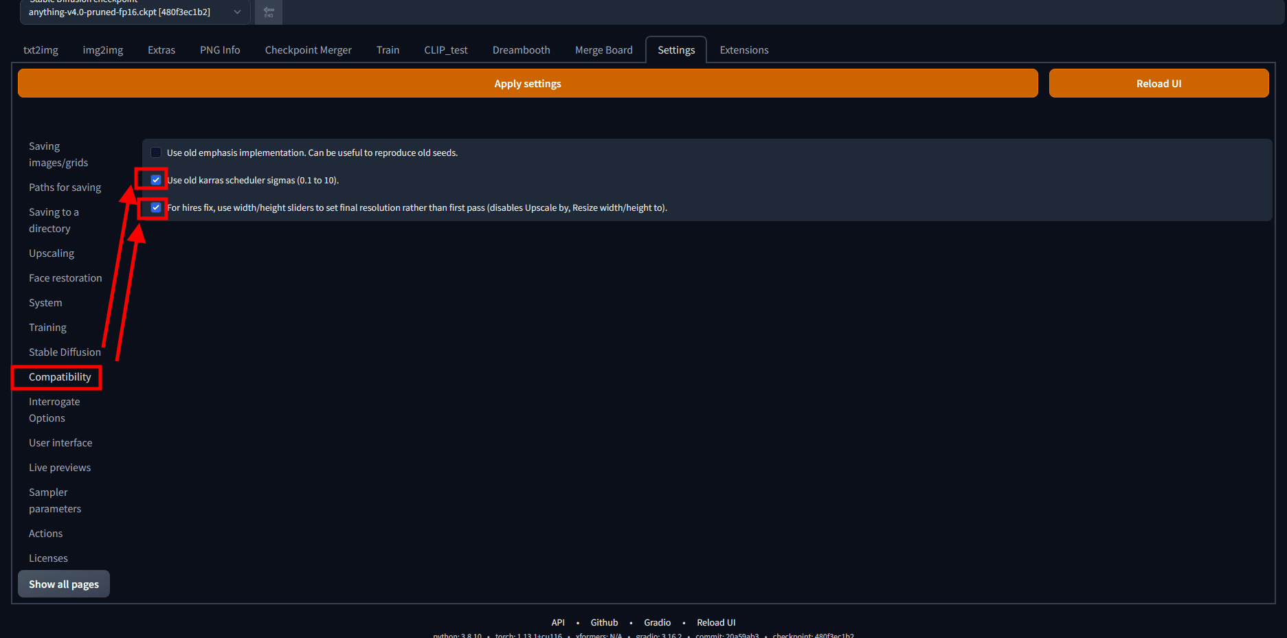Image resolution: width=1287 pixels, height=638 pixels.
Task: Click the orange Reload UI button
Action: (x=1158, y=83)
